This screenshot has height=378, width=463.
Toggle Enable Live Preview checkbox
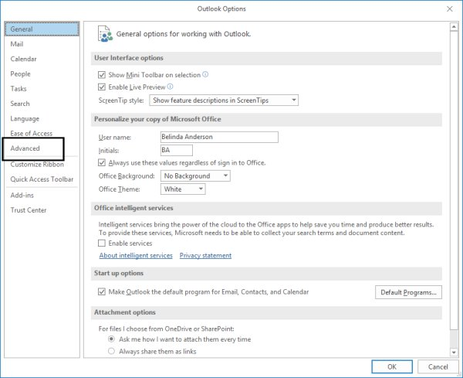102,87
